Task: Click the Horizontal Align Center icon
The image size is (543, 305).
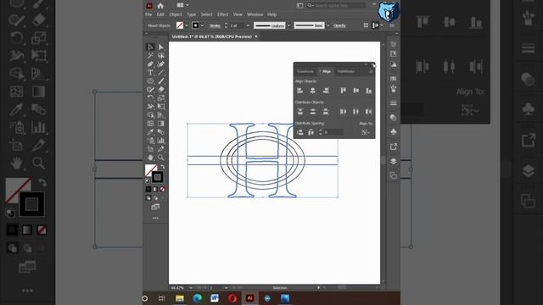Action: click(x=313, y=91)
